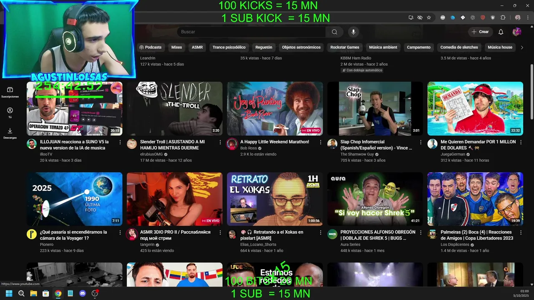The height and width of the screenshot is (300, 534).
Task: Open options for the ILLOJUAN SUNO V5 video
Action: coord(120,142)
